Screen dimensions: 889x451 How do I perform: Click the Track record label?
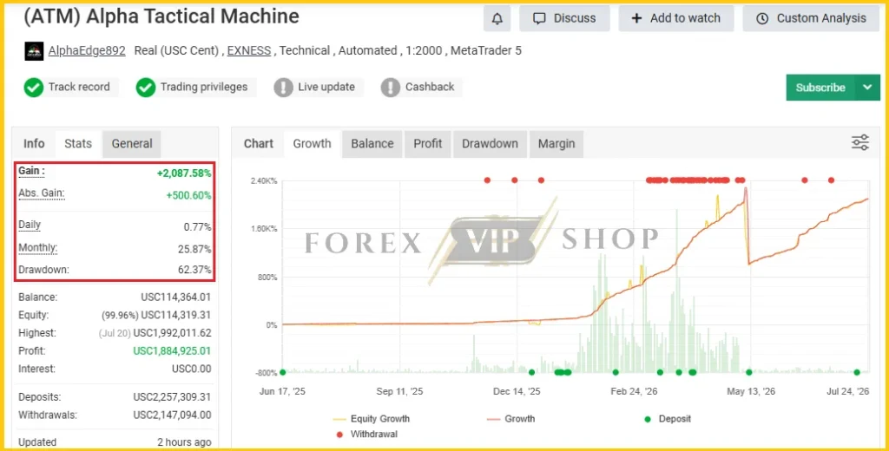(x=79, y=87)
